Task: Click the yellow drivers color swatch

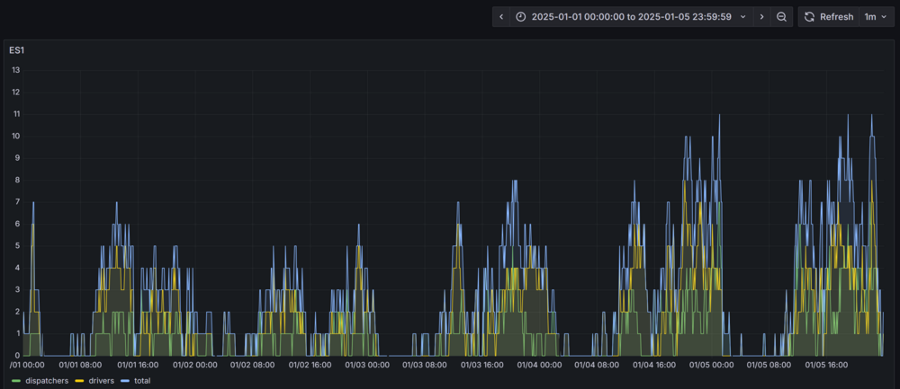Action: (79, 381)
